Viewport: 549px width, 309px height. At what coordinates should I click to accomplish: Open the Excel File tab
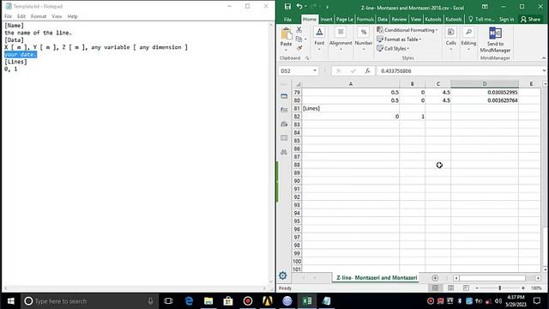(x=288, y=19)
